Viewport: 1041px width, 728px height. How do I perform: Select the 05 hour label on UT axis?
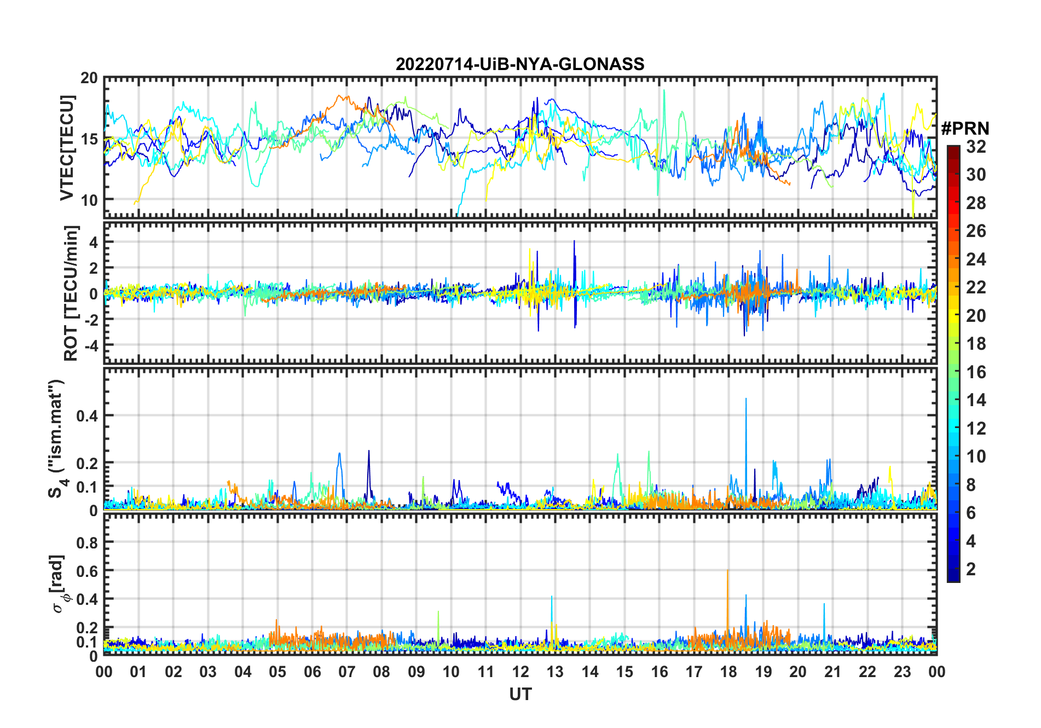pyautogui.click(x=277, y=672)
